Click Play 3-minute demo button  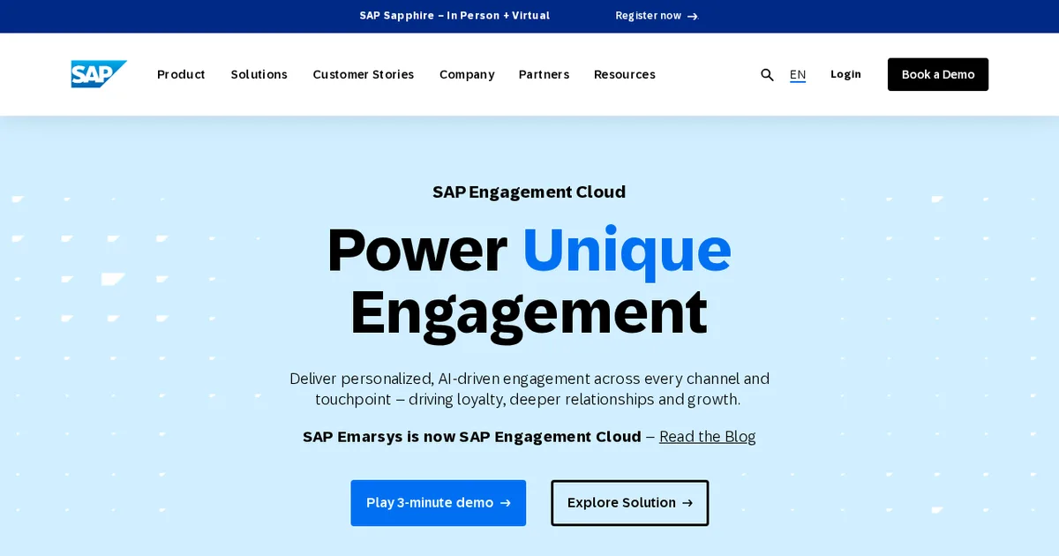pyautogui.click(x=439, y=503)
